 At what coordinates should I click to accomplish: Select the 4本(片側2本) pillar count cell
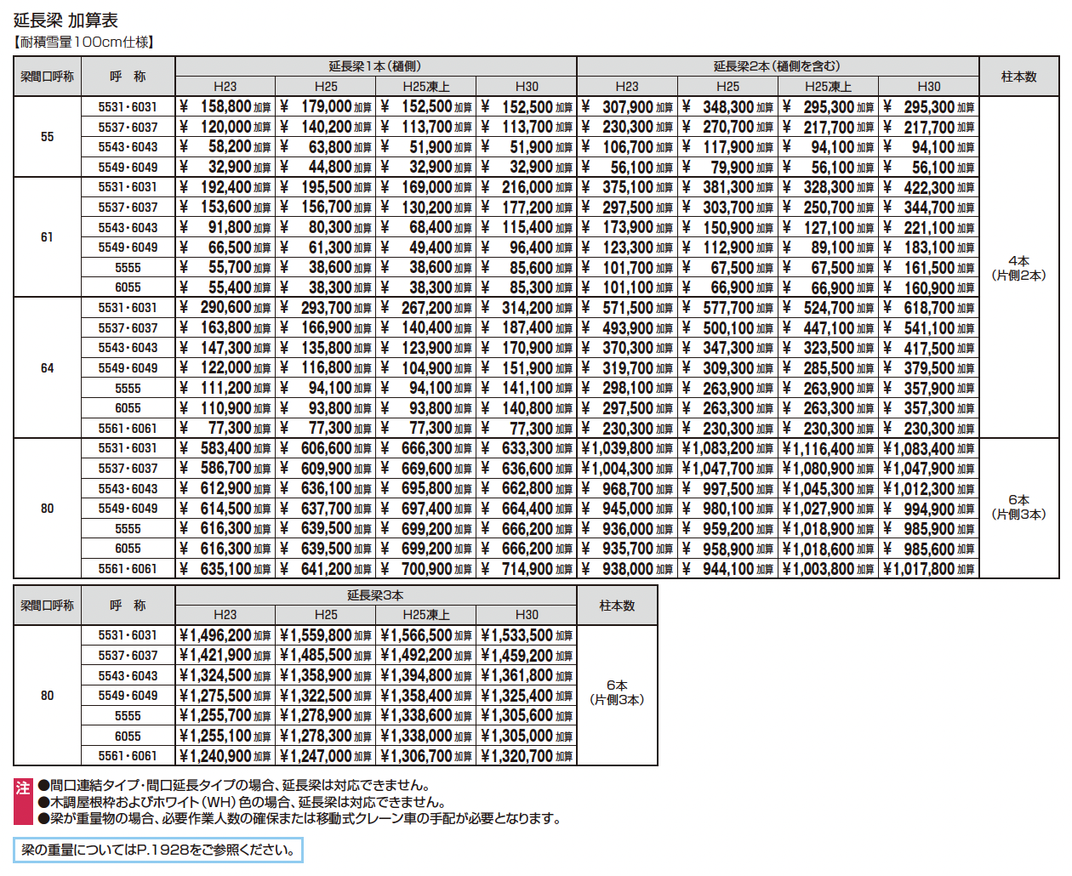point(1018,268)
